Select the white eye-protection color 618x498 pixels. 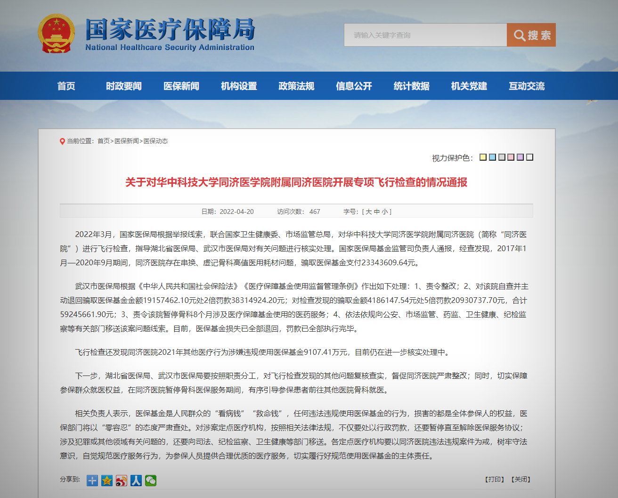tap(529, 157)
